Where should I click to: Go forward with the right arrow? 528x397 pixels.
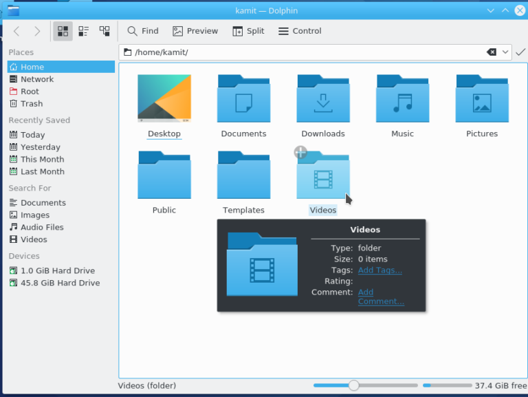coord(37,31)
